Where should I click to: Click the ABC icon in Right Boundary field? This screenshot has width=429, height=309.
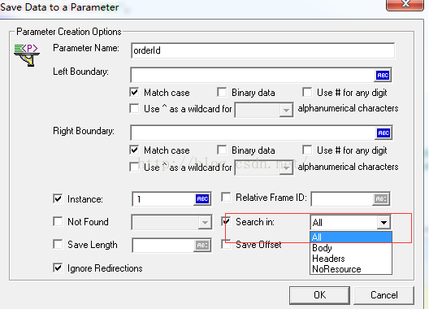383,133
